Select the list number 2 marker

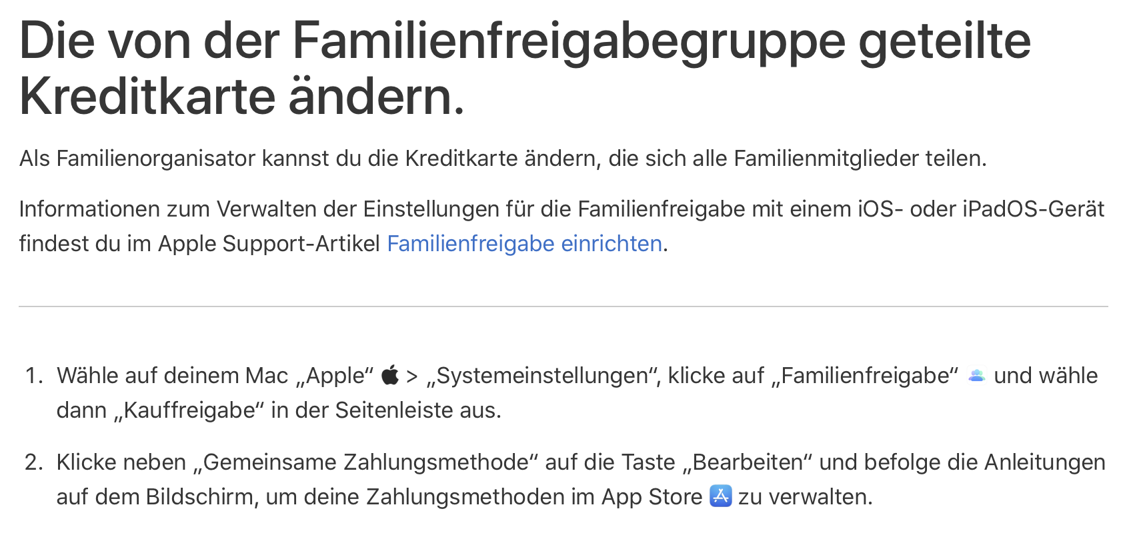(x=33, y=462)
